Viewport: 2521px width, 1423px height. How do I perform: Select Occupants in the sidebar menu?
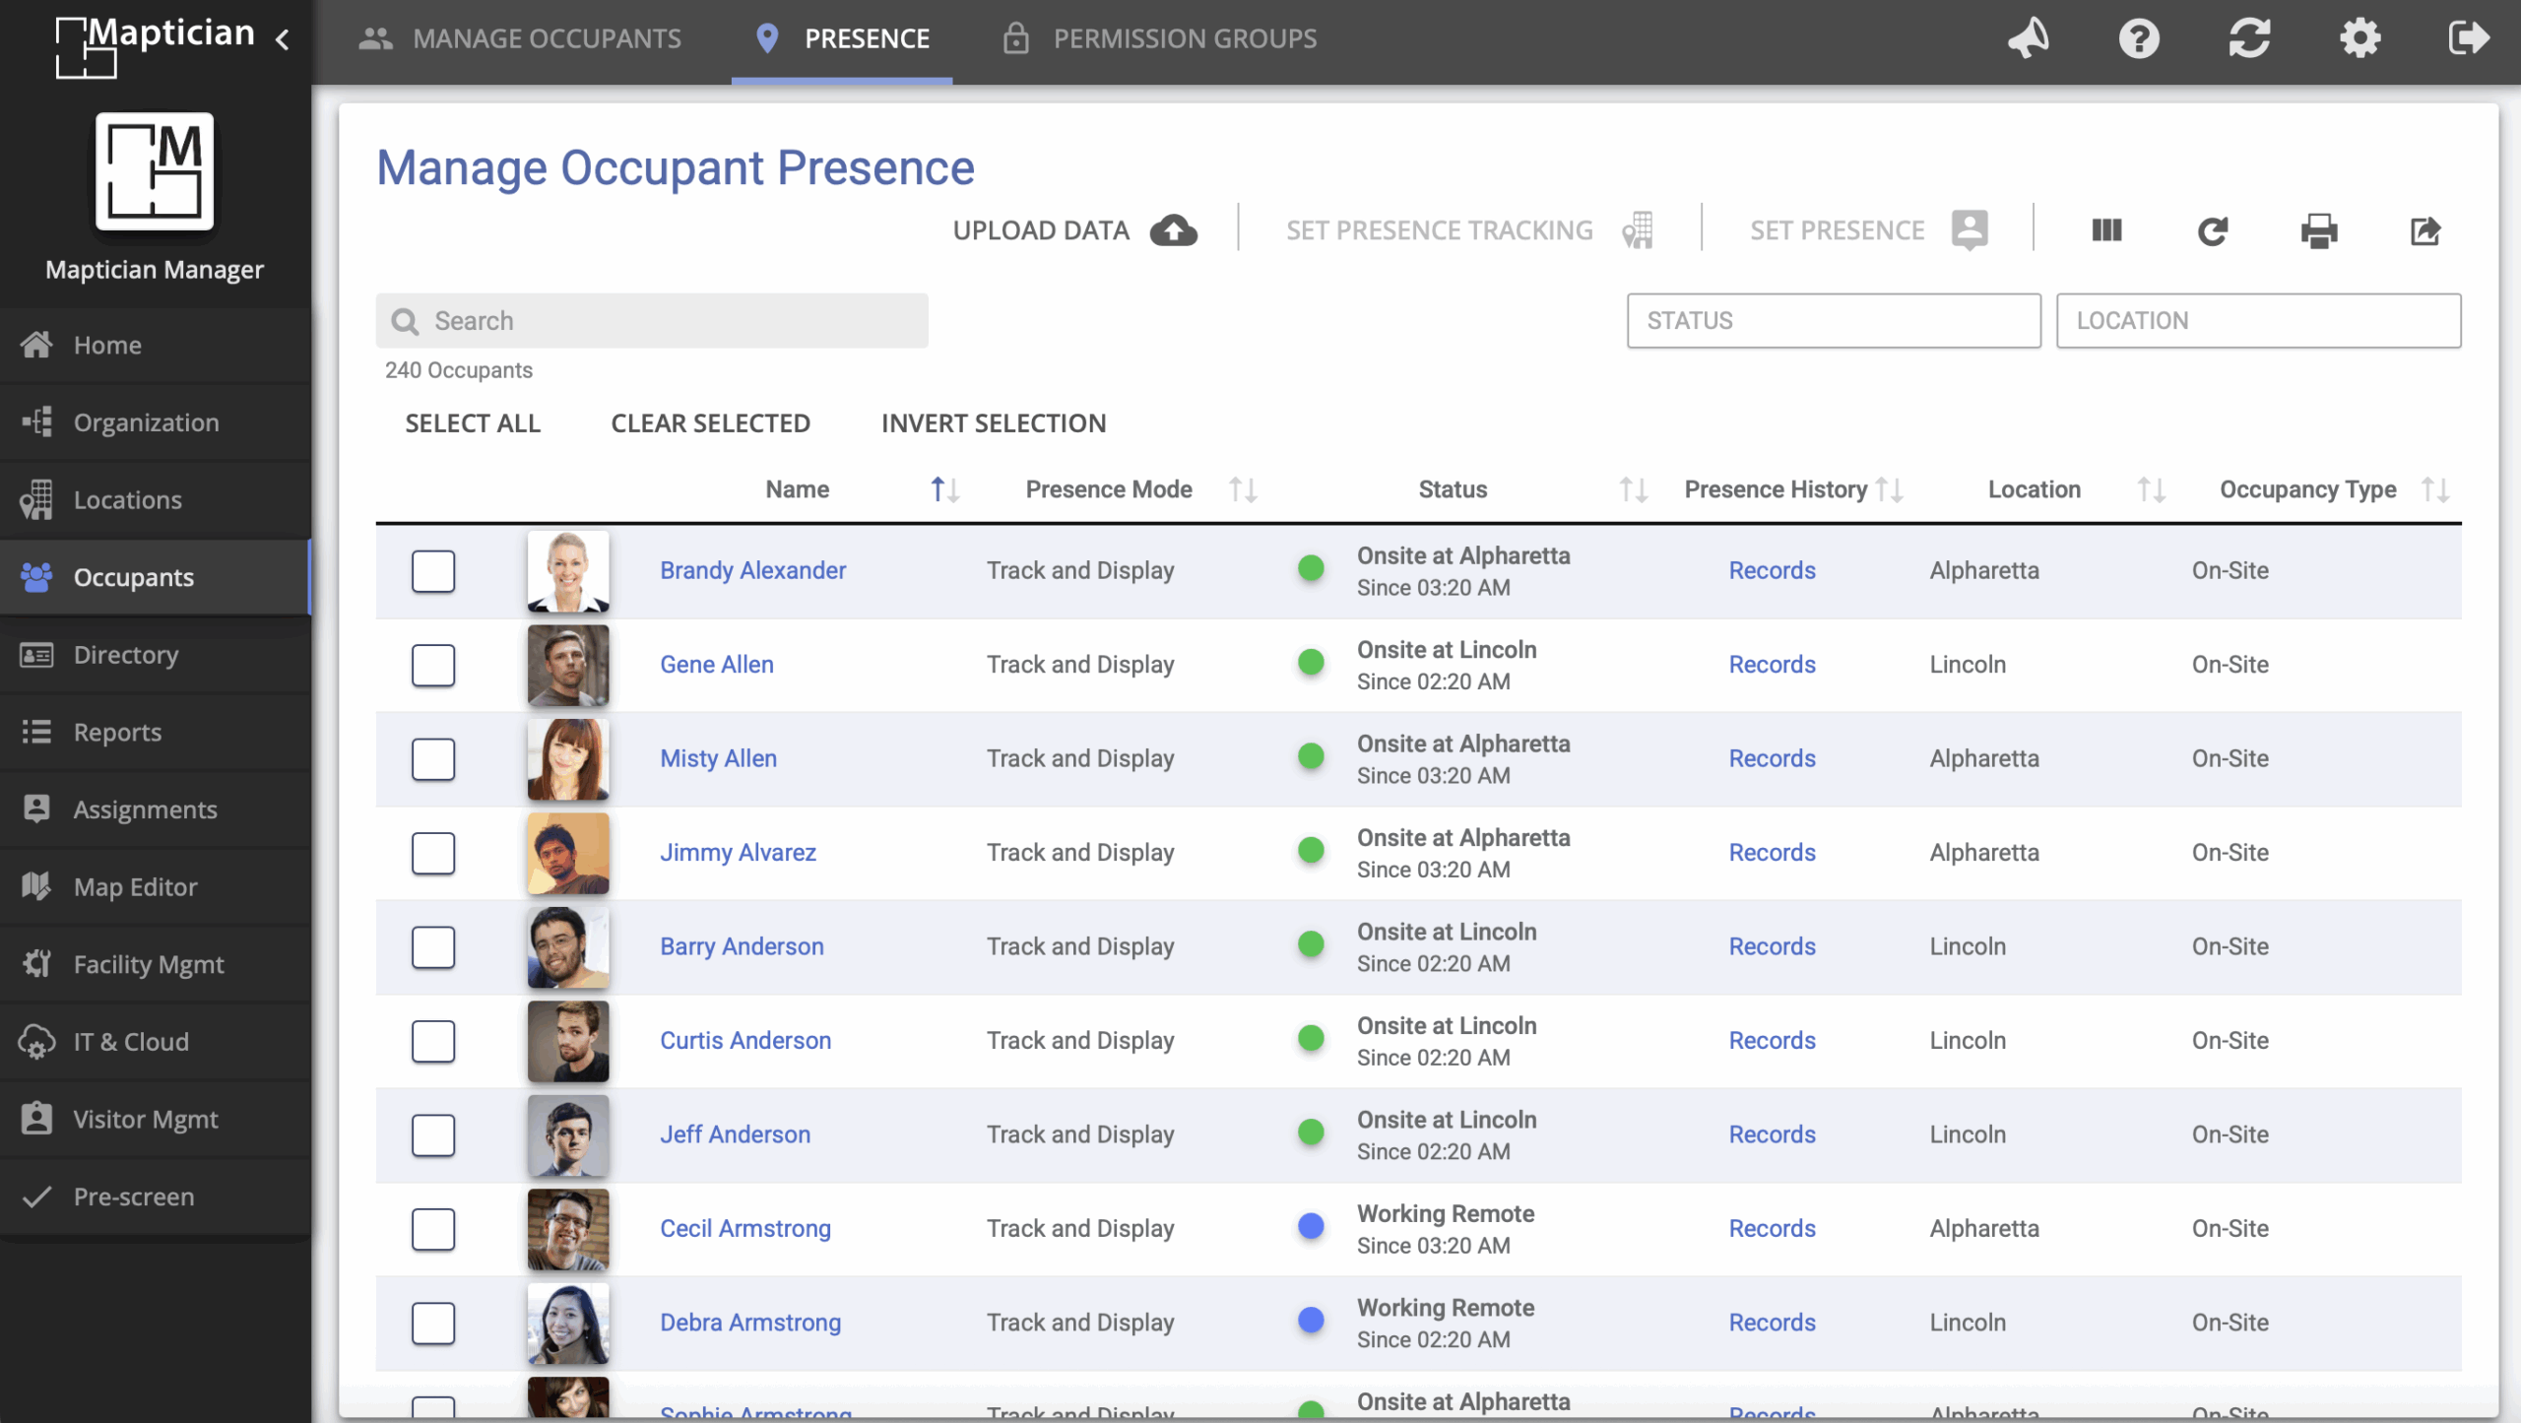[x=156, y=578]
